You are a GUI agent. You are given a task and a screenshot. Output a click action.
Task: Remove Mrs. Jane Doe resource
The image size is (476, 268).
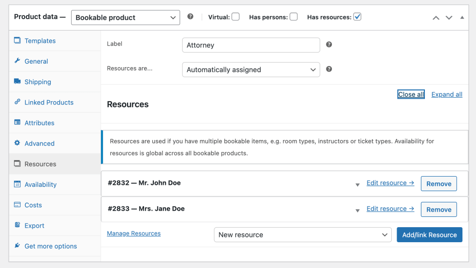439,210
